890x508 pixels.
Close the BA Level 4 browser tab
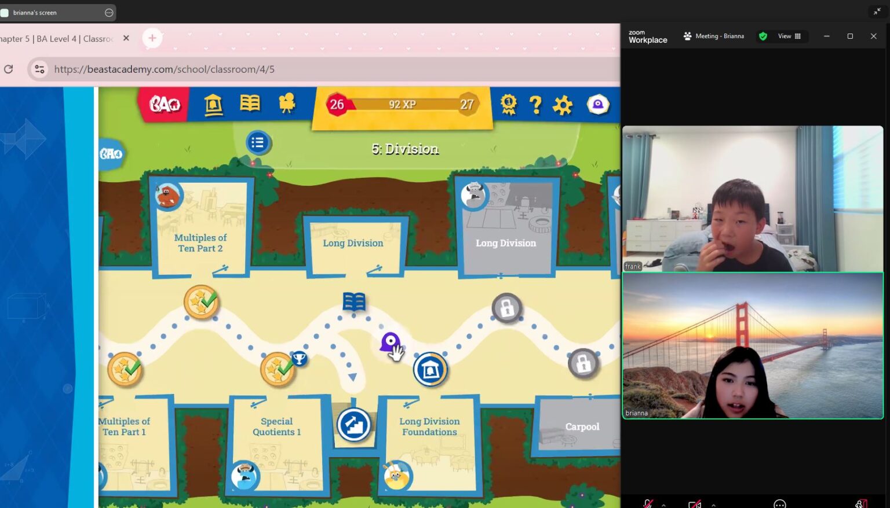(126, 38)
